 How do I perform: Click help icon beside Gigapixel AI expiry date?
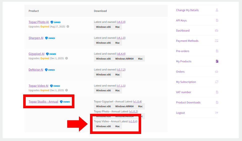[67, 58]
